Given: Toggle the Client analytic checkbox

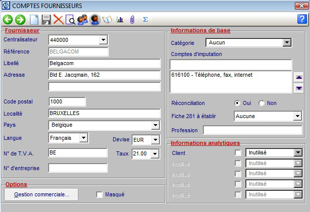Looking at the screenshot, I should coord(238,153).
